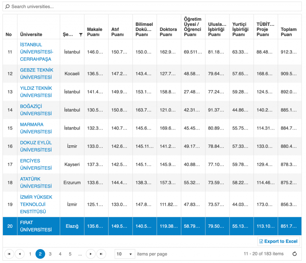Sort by Atıf Puanı column header
Image resolution: width=306 pixels, height=263 pixels.
121,27
